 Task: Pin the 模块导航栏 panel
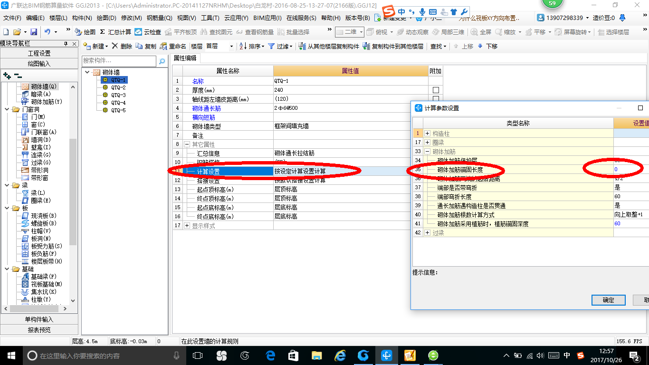pos(66,43)
